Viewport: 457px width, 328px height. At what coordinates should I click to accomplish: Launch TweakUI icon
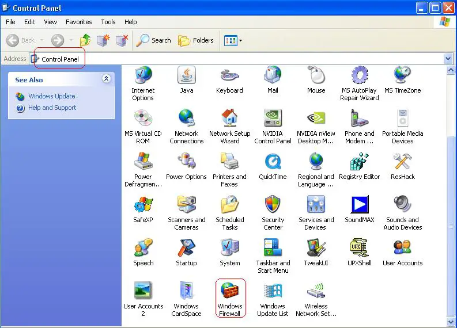(x=316, y=253)
